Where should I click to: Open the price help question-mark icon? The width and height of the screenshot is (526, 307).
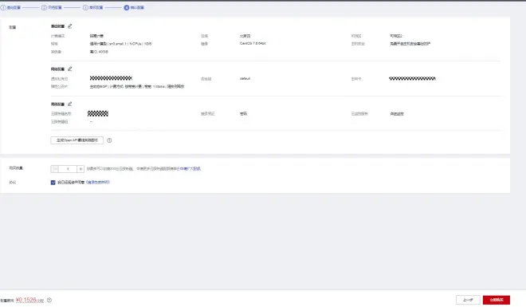coord(49,300)
